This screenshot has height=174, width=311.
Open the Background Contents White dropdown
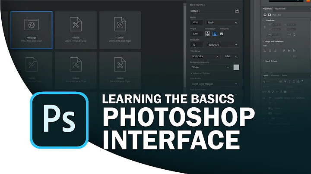point(210,67)
